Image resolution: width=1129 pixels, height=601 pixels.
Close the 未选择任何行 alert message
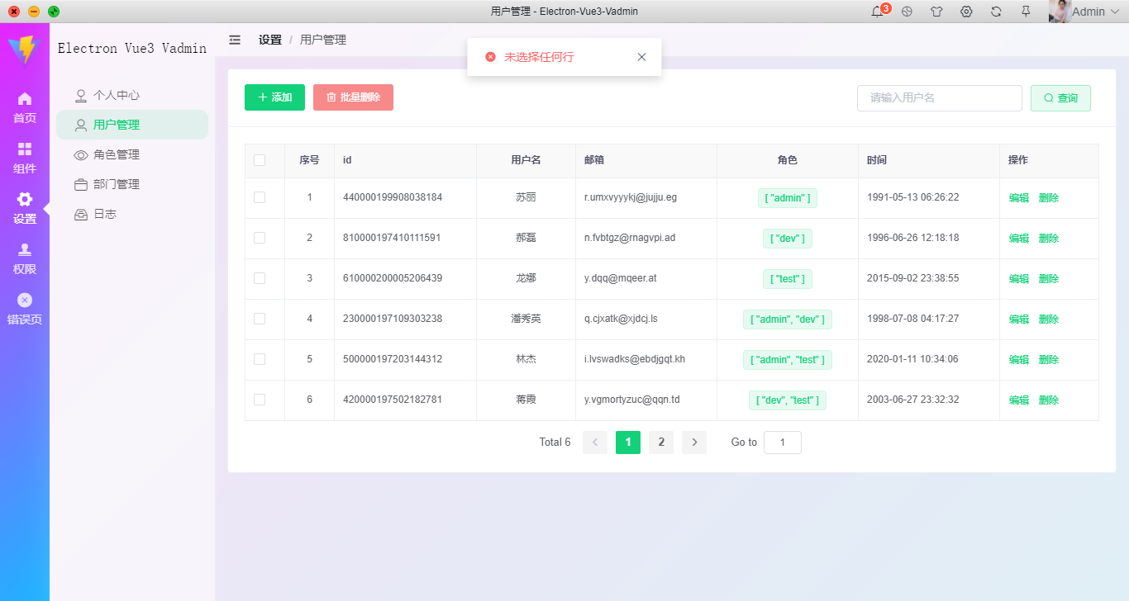click(x=641, y=57)
